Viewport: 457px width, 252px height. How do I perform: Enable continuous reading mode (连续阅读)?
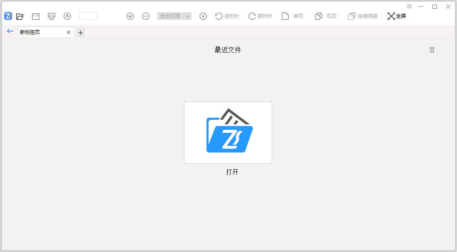[x=363, y=16]
